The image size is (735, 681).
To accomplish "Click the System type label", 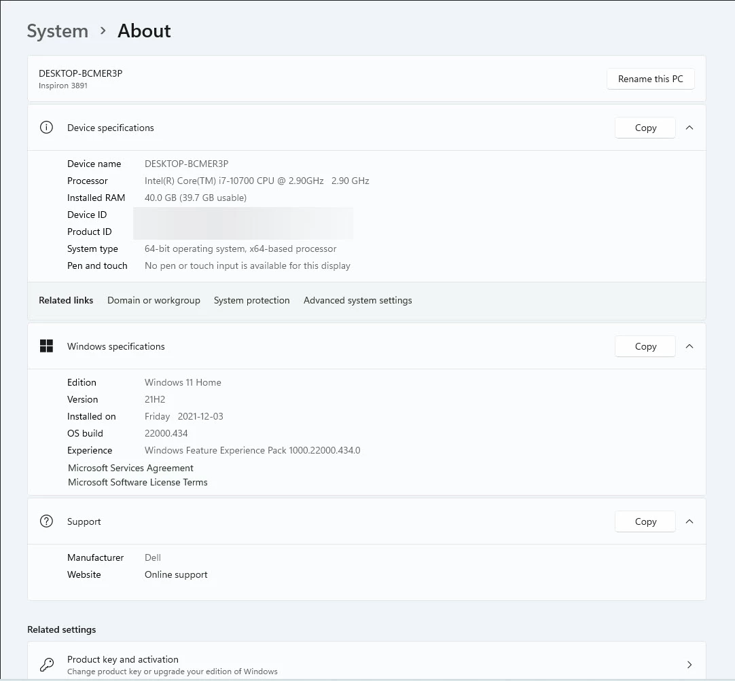I will tap(92, 249).
